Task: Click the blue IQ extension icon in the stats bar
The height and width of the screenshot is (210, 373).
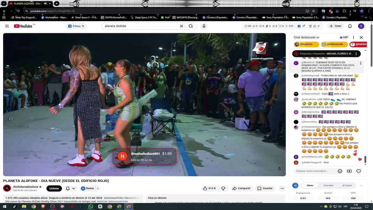Action: coord(299,26)
